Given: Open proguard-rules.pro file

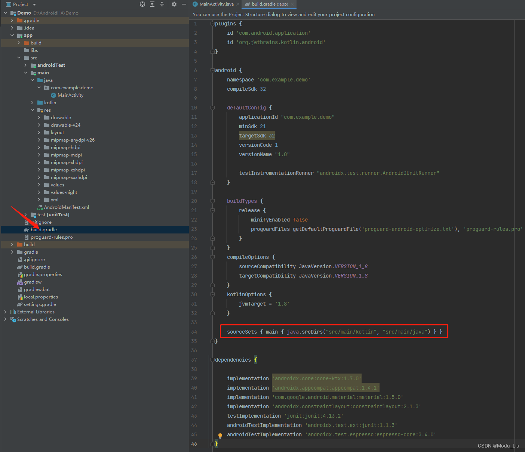Looking at the screenshot, I should pyautogui.click(x=52, y=237).
